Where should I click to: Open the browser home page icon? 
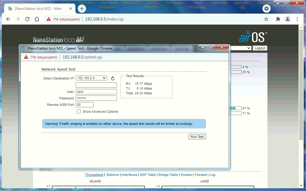37,19
